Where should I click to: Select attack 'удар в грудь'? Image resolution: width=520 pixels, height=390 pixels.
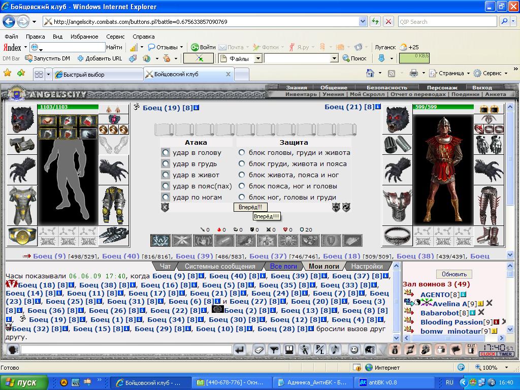pos(165,164)
